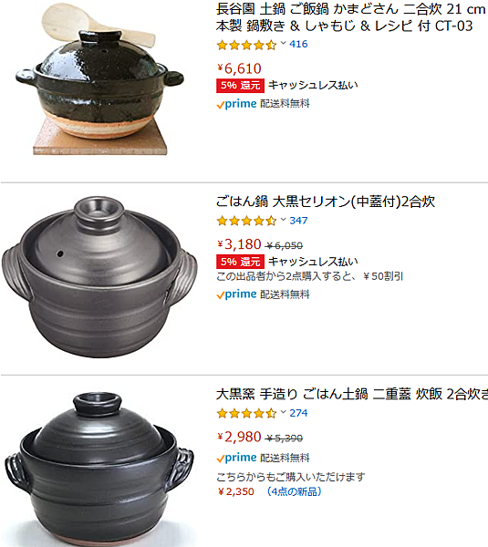Click prime logo under ¥50割引 text
This screenshot has height=547, width=488.
(x=236, y=294)
